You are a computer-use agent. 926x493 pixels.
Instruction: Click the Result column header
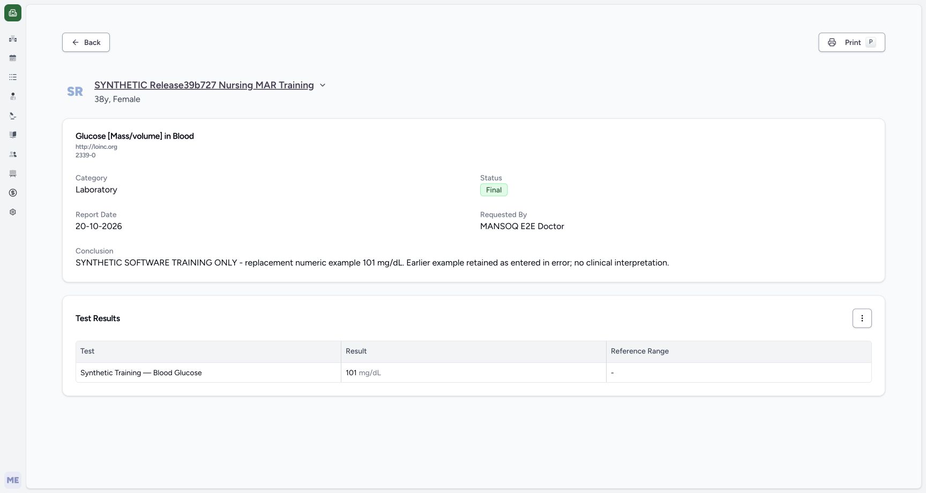(x=474, y=351)
